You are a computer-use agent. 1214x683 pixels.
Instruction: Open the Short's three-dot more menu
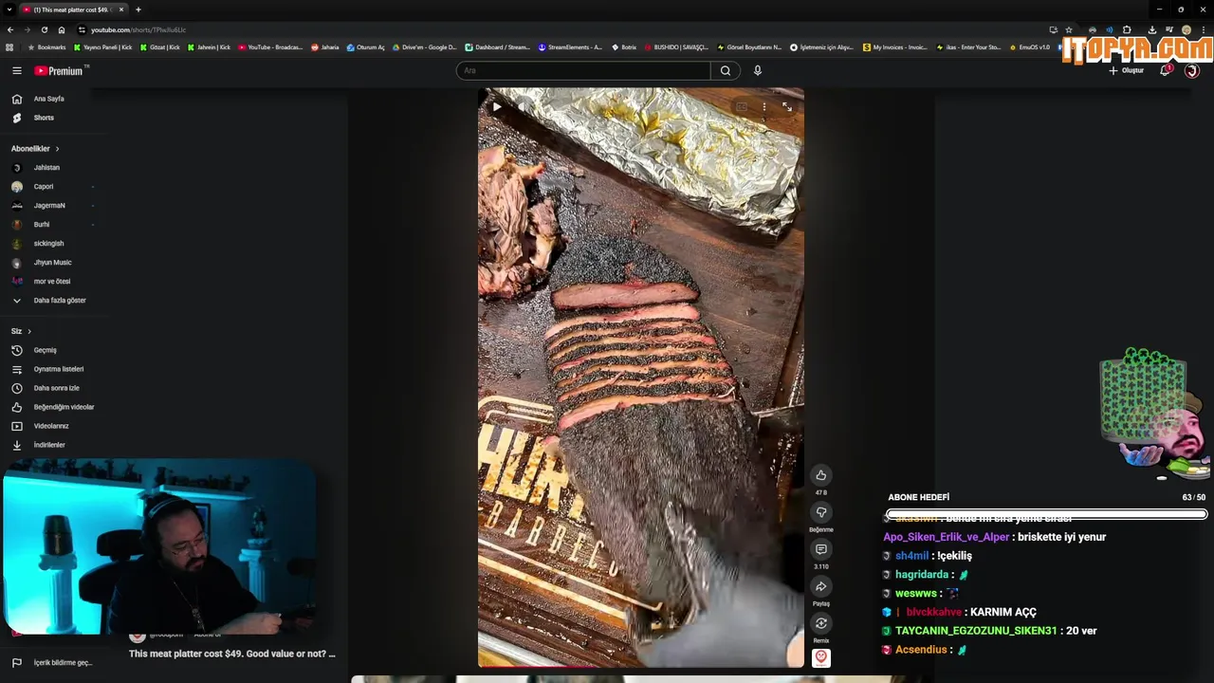pyautogui.click(x=764, y=107)
